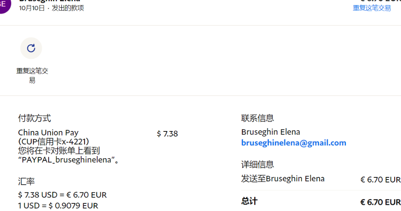Click the 发送至Bruseghin Elena row
Image resolution: width=401 pixels, height=211 pixels.
pos(283,179)
